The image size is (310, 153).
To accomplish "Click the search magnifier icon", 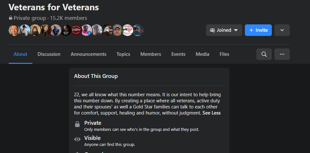I will click(x=264, y=54).
